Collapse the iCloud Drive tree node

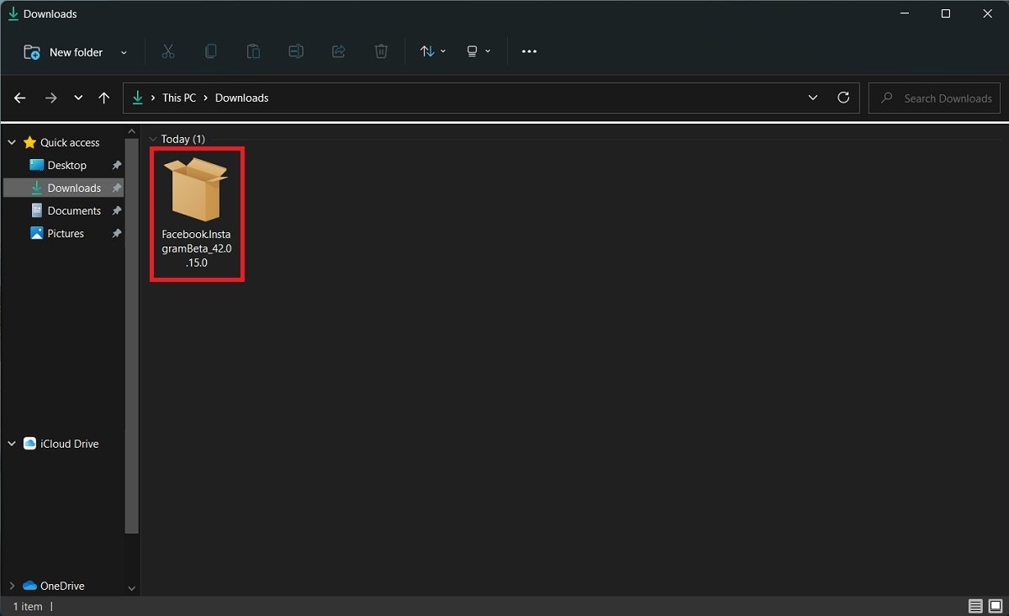pos(12,443)
